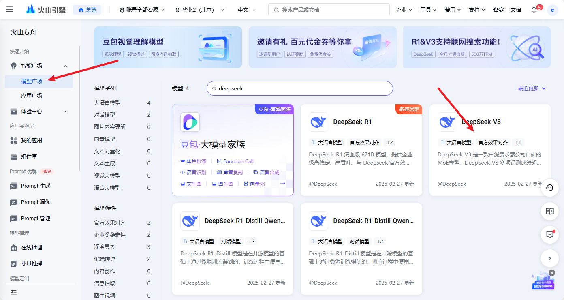Close the 50万 tokens promo popup
The height and width of the screenshot is (300, 564).
click(551, 273)
